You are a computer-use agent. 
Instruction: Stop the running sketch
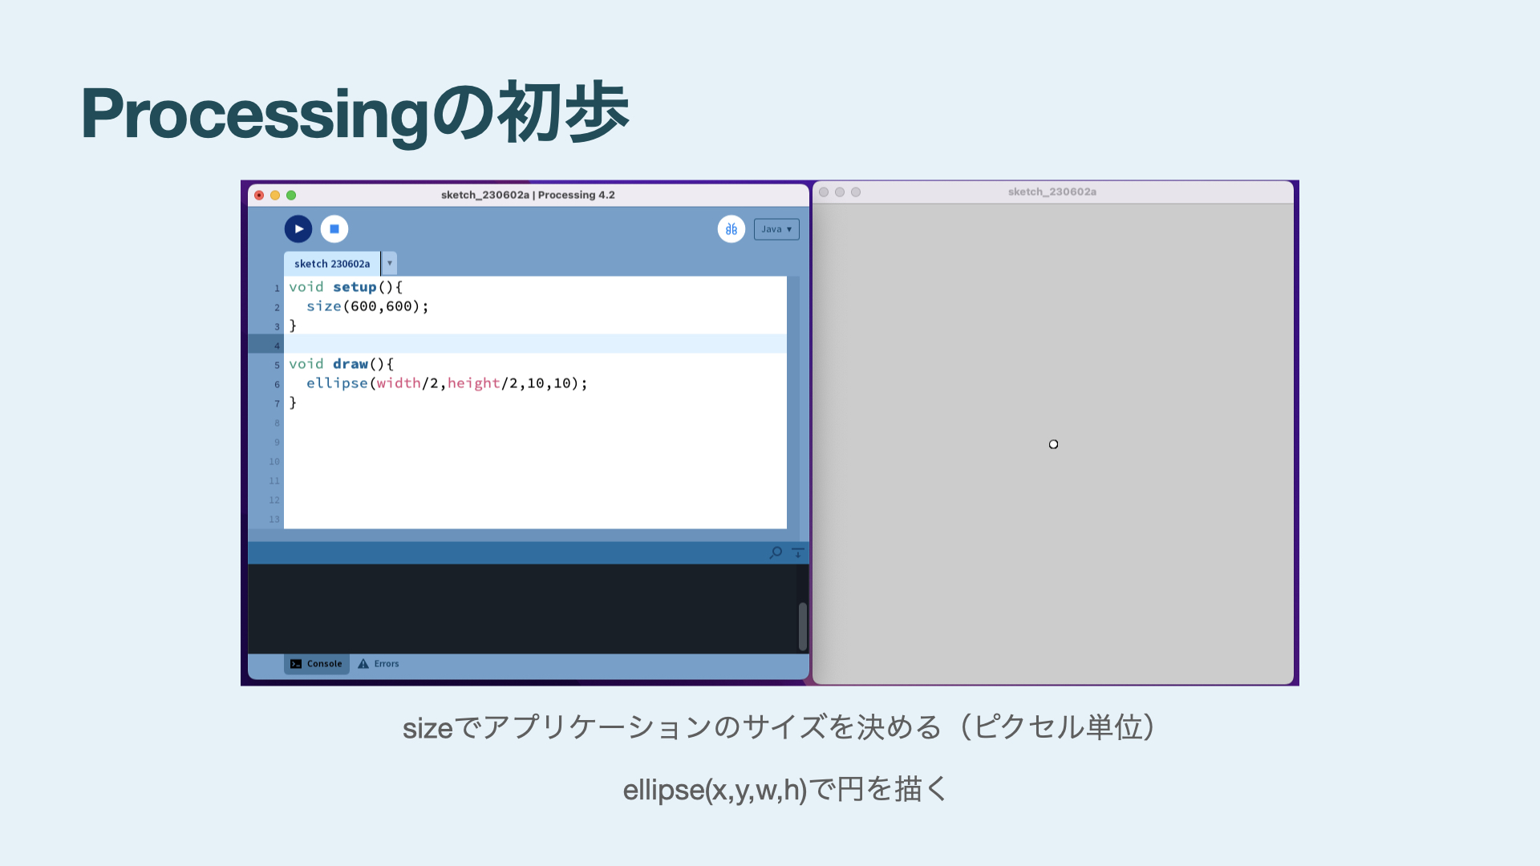point(334,229)
